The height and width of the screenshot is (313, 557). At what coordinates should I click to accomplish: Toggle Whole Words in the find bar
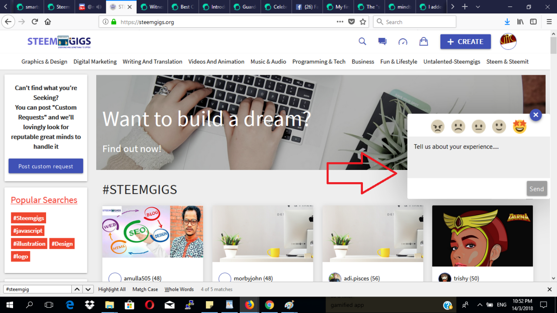pos(179,289)
